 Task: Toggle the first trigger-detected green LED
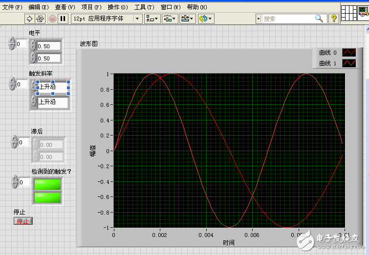click(47, 184)
